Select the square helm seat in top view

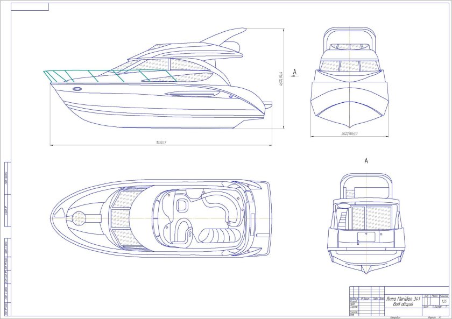click(x=181, y=205)
